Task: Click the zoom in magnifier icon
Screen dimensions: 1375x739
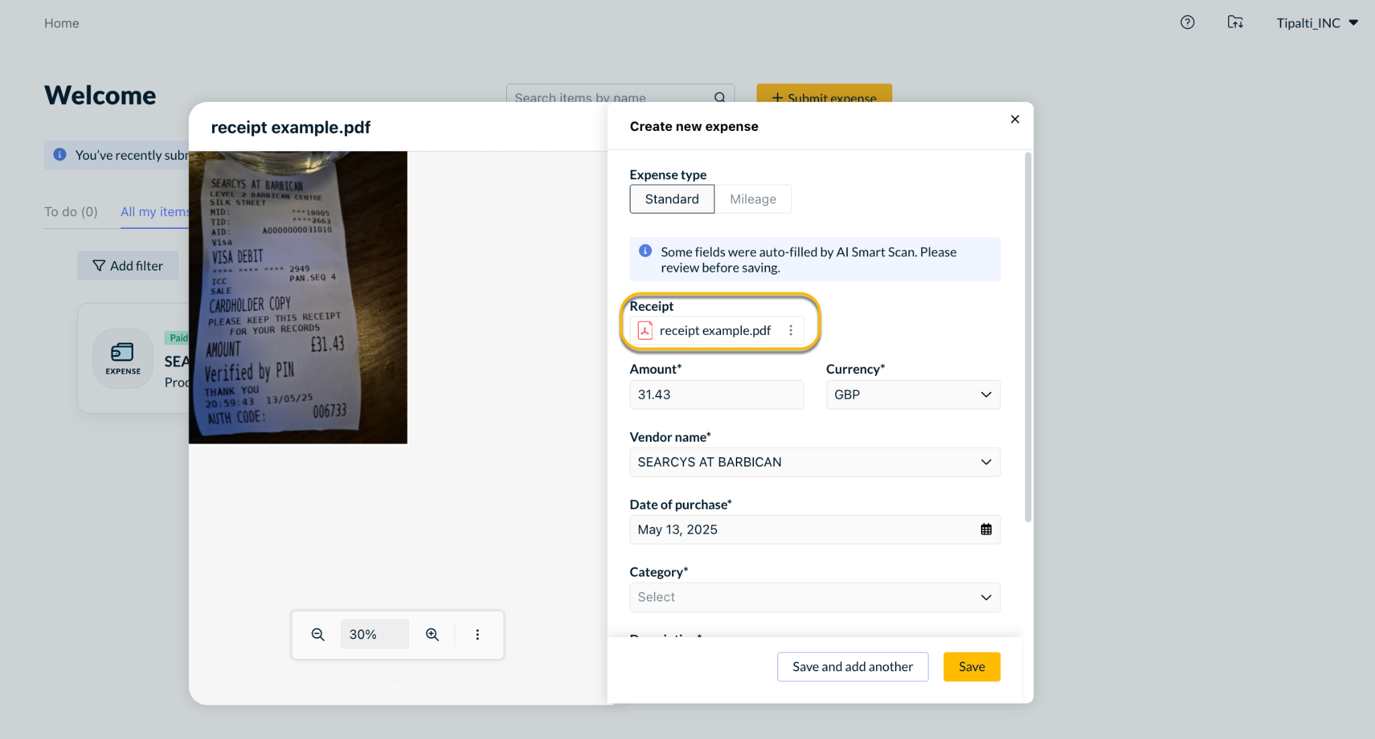Action: click(432, 634)
